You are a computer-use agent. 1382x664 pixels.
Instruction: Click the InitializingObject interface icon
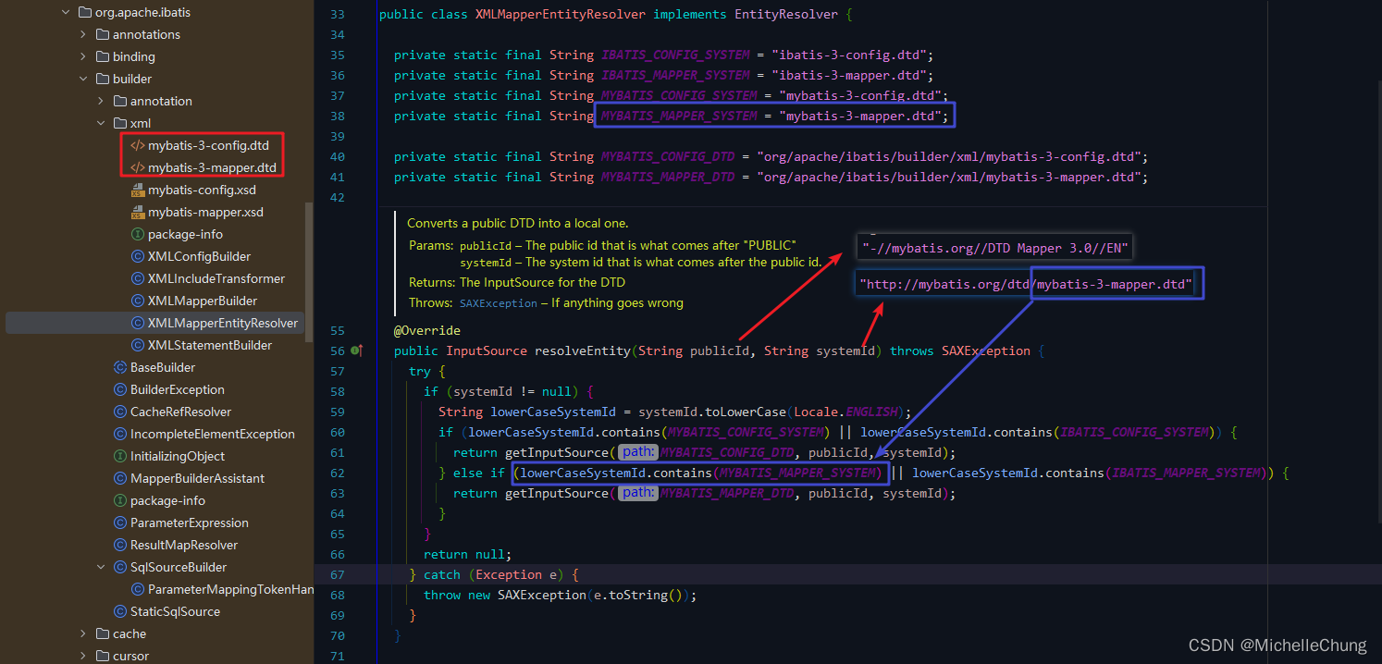pos(119,456)
